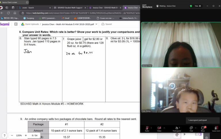Open options for Jessica Chen's screen share
Viewport: 221px width, 139px height.
point(27,2)
